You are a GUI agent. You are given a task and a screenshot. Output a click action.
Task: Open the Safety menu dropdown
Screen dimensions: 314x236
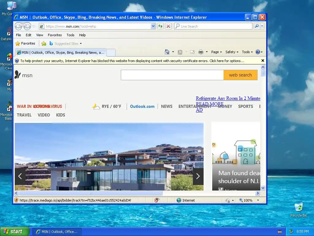click(232, 52)
